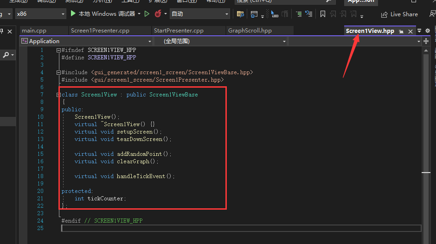The width and height of the screenshot is (436, 244).
Task: Open the active documents list dropdown
Action: click(419, 31)
